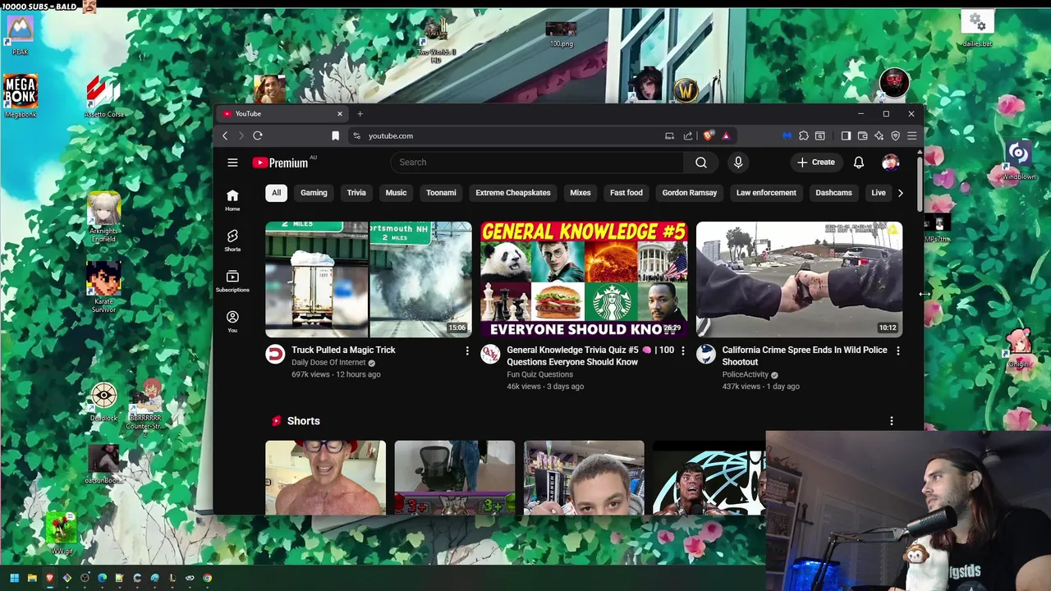Open options for California Crime Spree video
Screen dimensions: 1051x591
click(897, 350)
